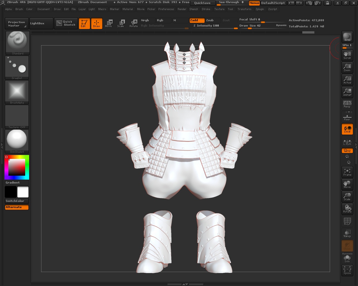Open the Document menu

click(x=44, y=9)
